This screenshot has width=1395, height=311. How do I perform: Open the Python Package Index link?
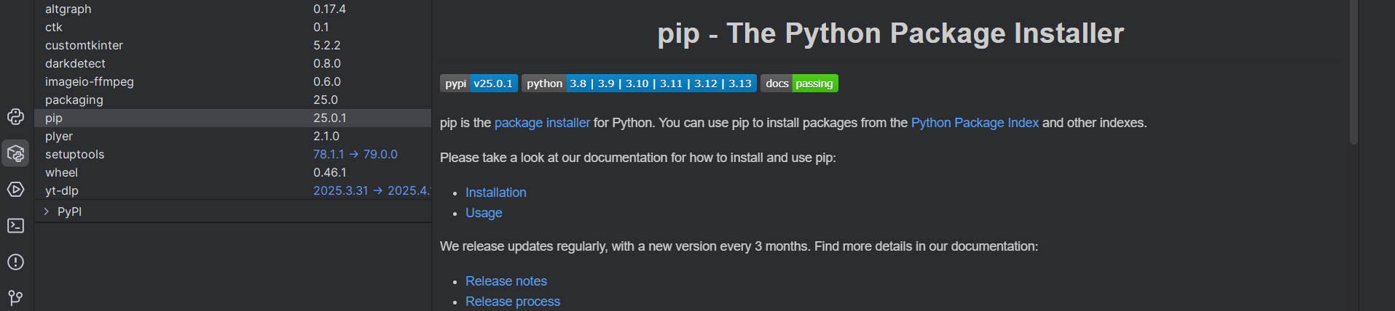tap(974, 123)
